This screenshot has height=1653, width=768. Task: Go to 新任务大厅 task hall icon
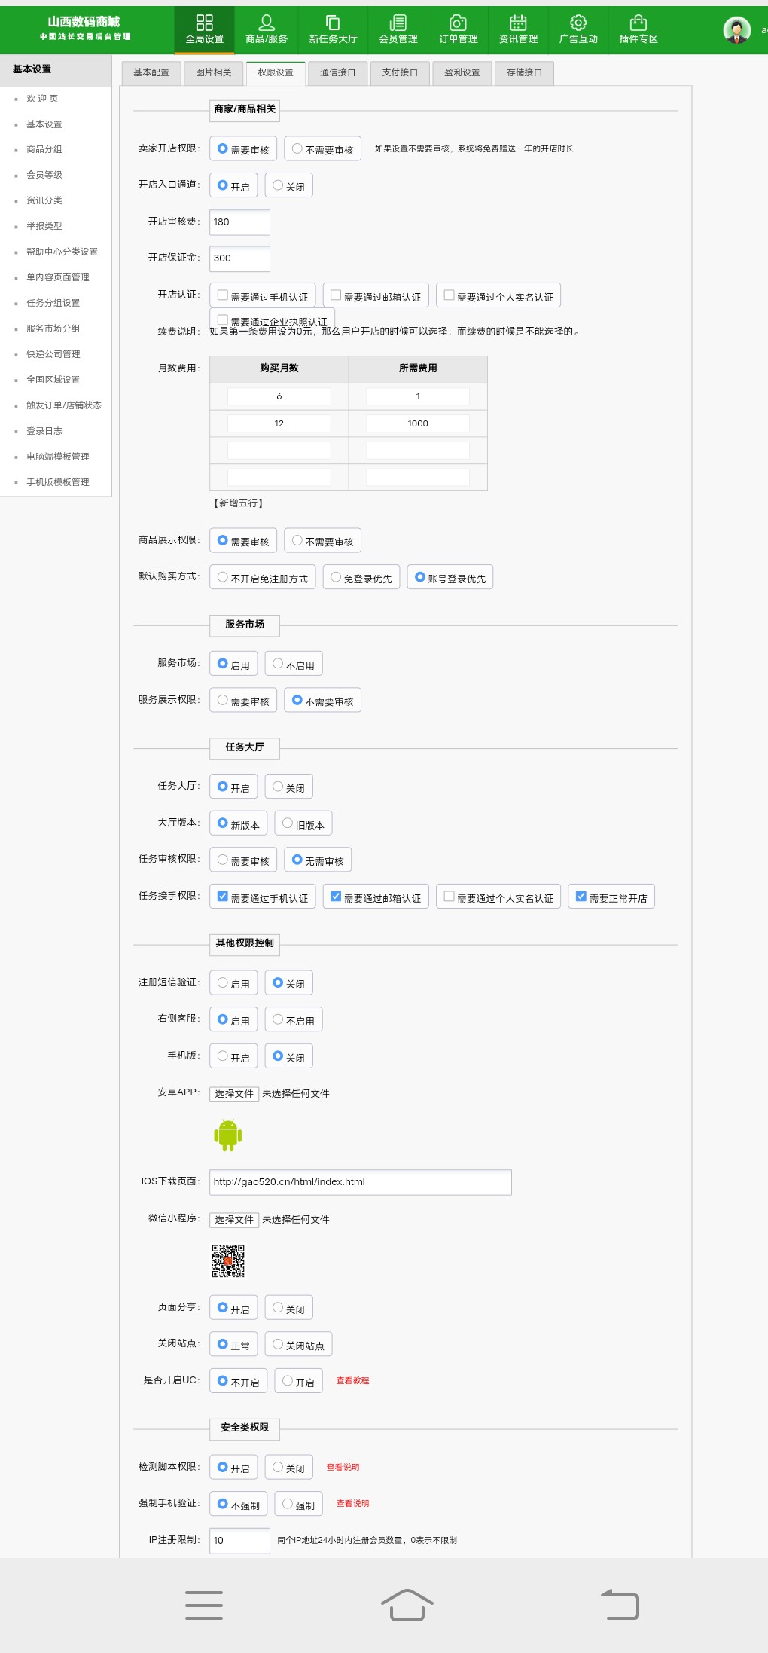333,23
